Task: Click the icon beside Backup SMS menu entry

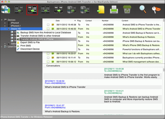Action: pyautogui.click(x=18, y=32)
